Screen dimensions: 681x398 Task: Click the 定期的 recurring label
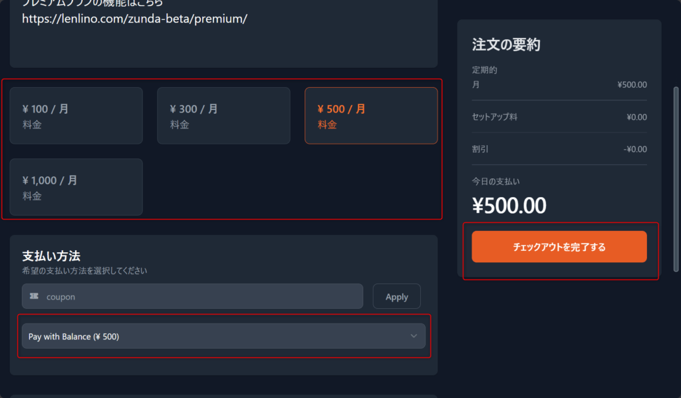[485, 70]
